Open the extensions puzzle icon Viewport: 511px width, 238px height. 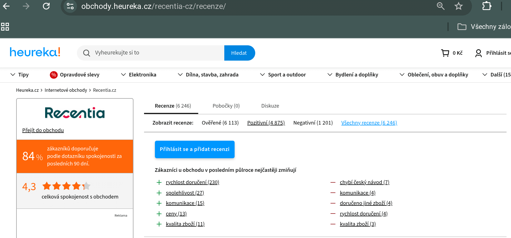[487, 6]
